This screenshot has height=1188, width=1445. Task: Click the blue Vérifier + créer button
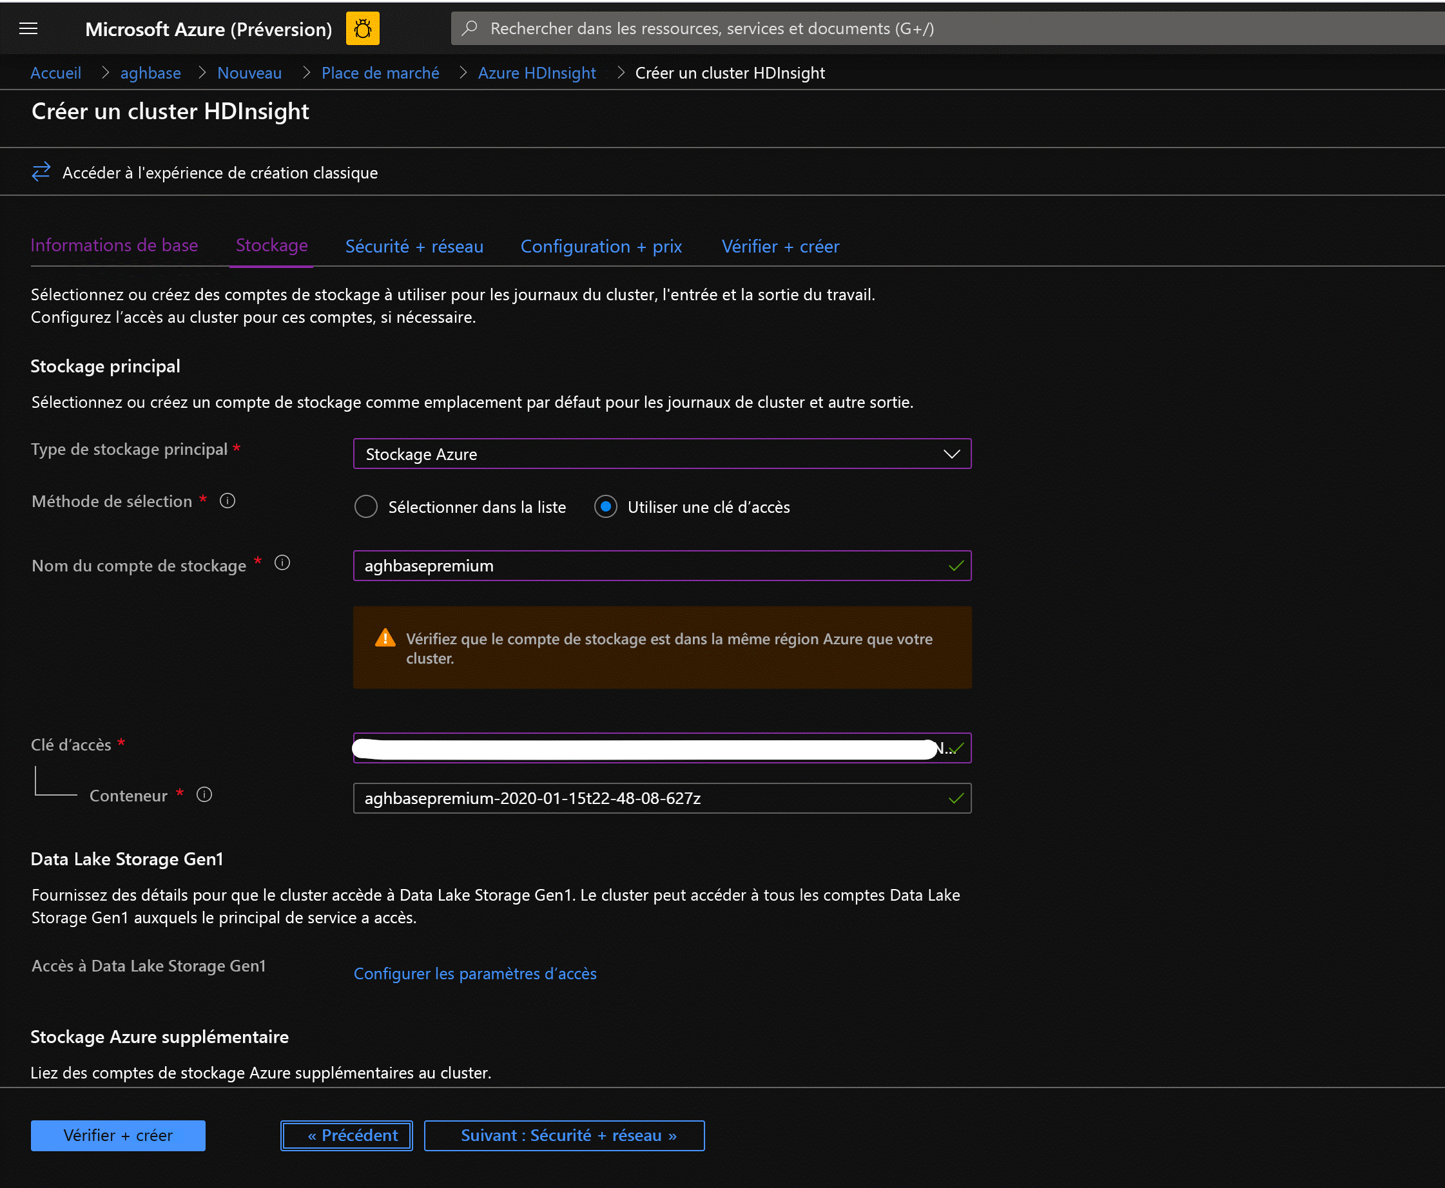[118, 1135]
